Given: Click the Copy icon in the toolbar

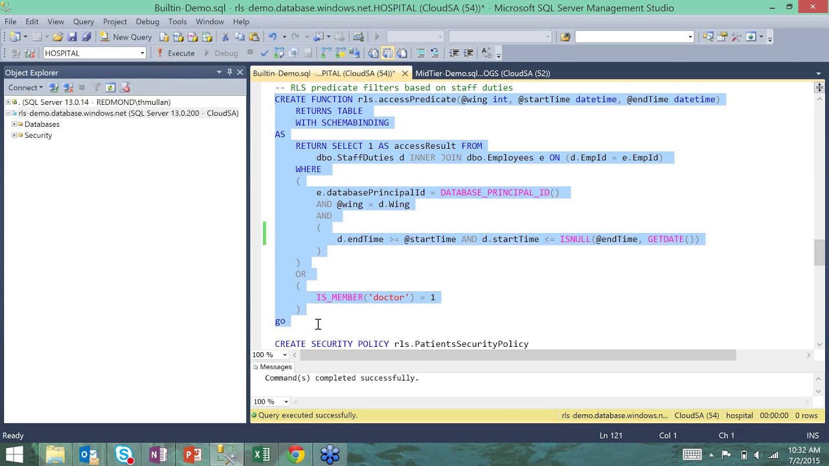Looking at the screenshot, I should [x=240, y=37].
